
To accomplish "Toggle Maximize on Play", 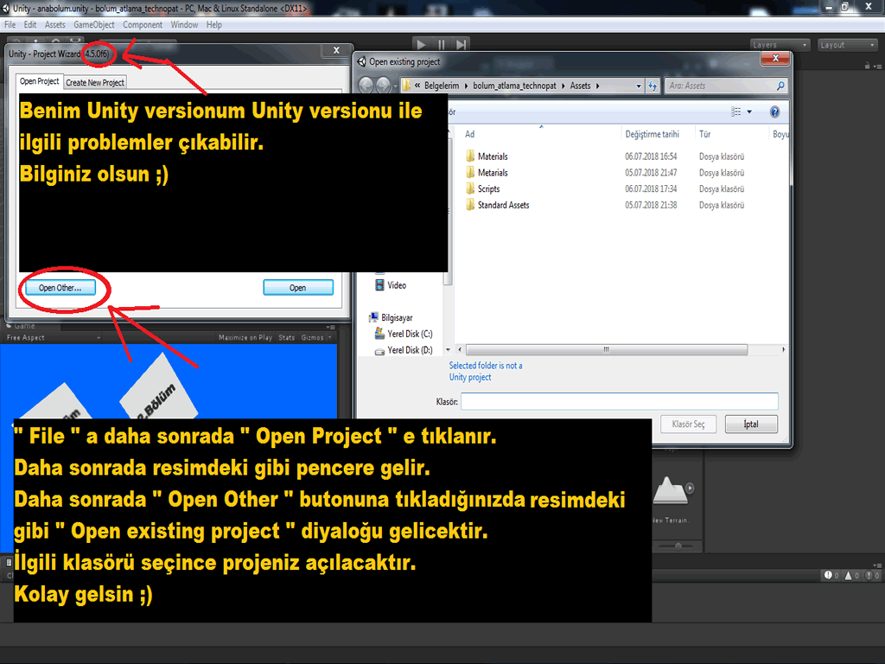I will (245, 338).
